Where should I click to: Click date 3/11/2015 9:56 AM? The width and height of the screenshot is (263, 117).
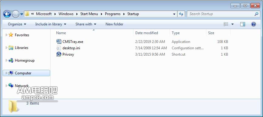click(x=150, y=54)
